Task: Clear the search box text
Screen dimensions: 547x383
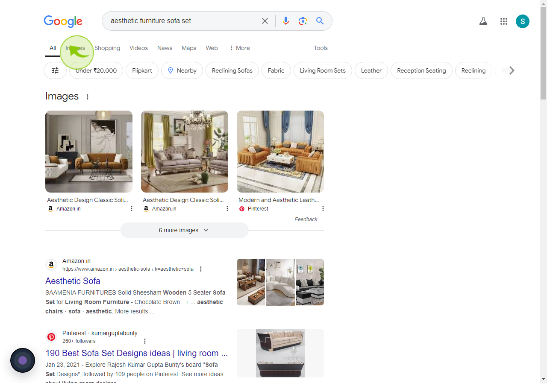Action: [265, 21]
